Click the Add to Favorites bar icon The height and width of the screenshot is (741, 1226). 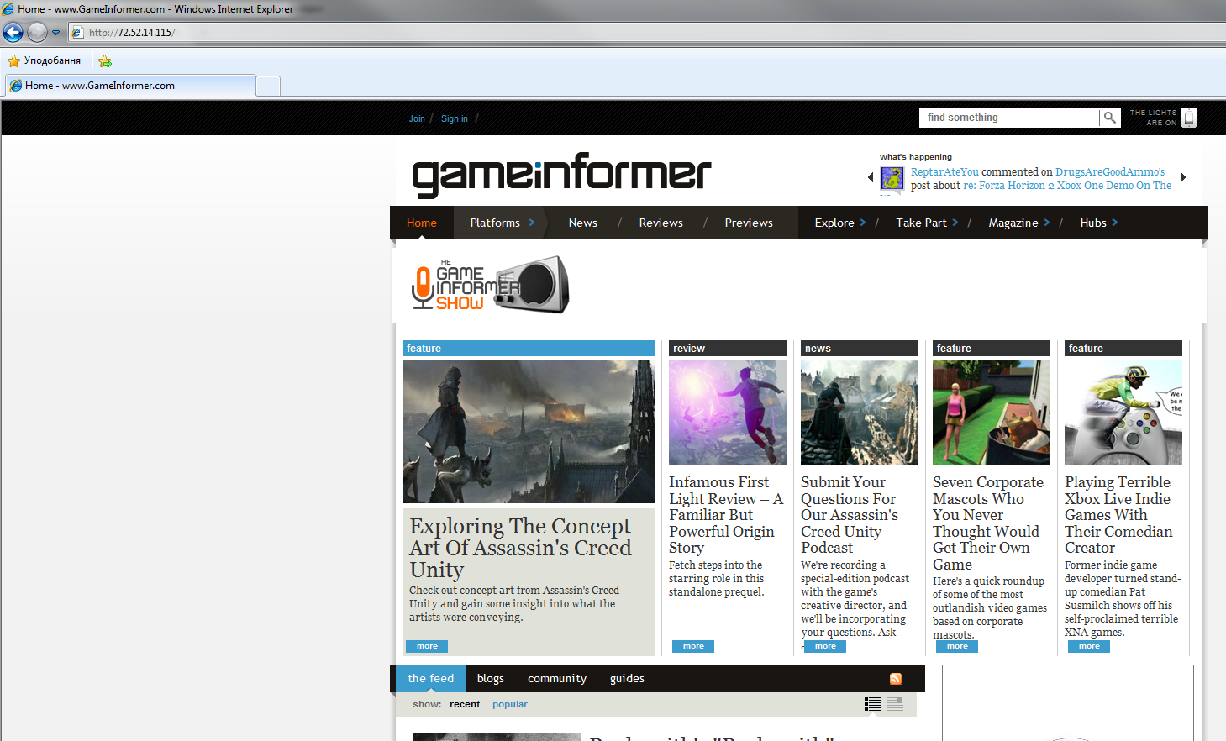105,60
